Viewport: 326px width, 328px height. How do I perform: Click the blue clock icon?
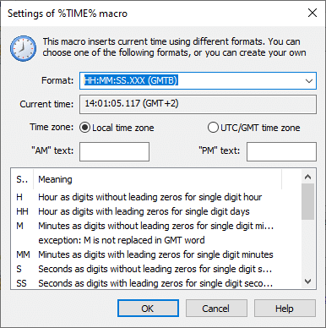click(23, 48)
